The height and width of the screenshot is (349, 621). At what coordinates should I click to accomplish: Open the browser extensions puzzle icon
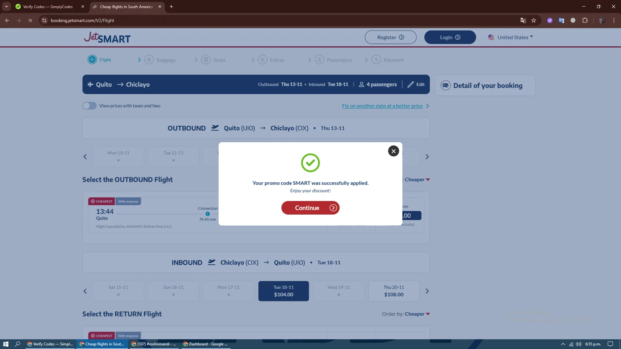tap(585, 20)
